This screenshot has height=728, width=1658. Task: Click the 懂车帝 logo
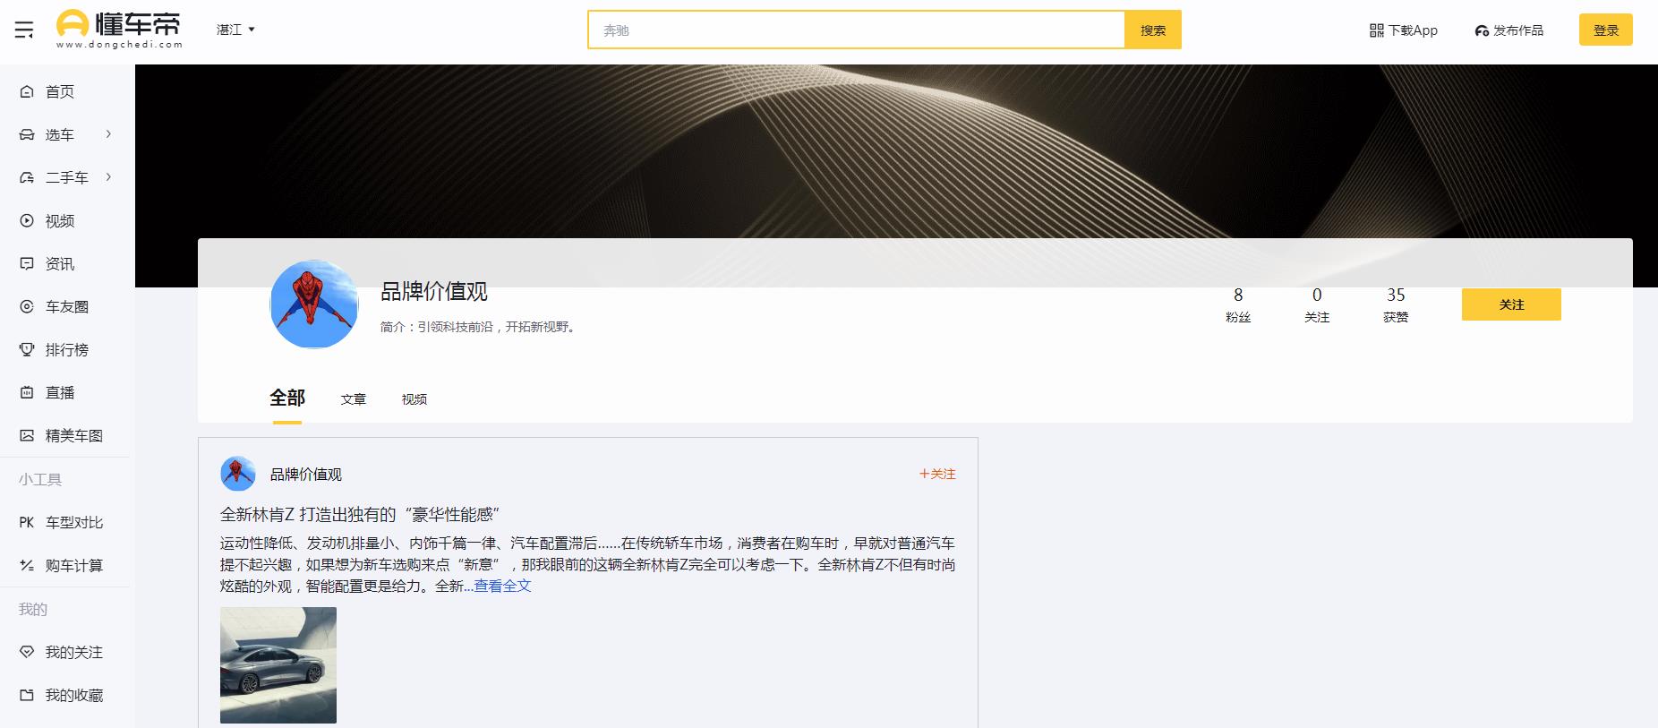tap(119, 29)
